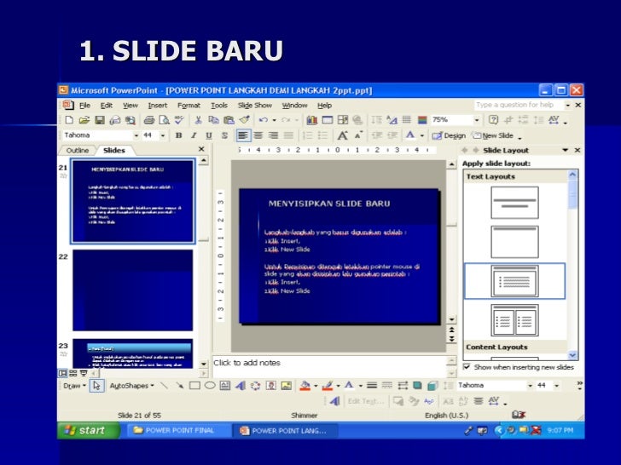Toggle Align Right alignment
Image resolution: width=621 pixels, height=465 pixels.
[273, 135]
